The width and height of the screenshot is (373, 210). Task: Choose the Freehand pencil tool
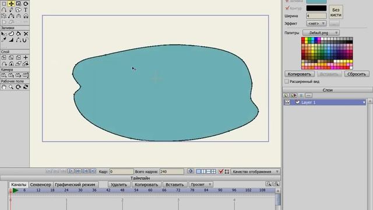(11, 10)
